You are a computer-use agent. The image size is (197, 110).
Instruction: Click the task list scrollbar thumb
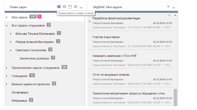click(x=175, y=98)
